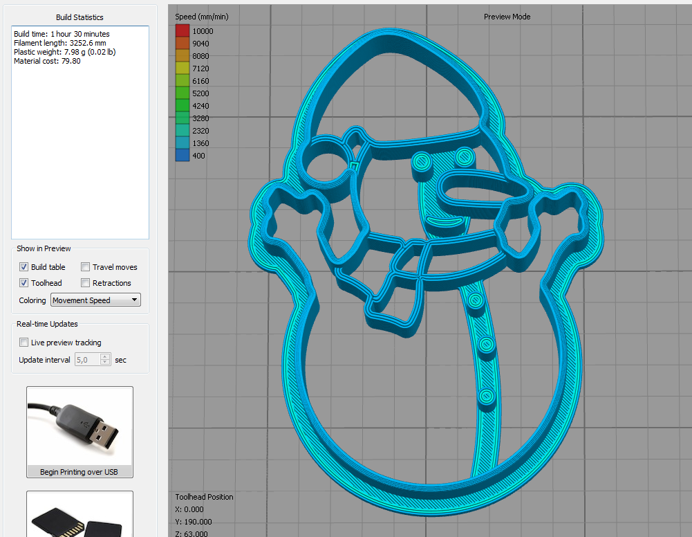
Task: Click the amber 8080 speed swatch
Action: click(183, 55)
